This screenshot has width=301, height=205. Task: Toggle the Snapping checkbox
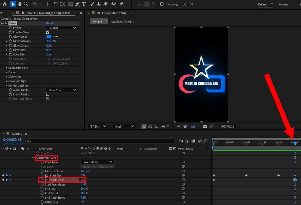[162, 4]
